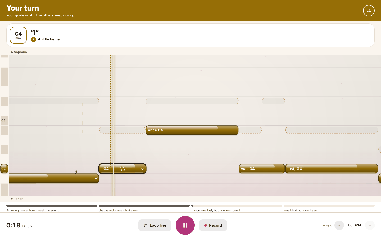Jump to 'was blind but now I see' line

(301, 210)
